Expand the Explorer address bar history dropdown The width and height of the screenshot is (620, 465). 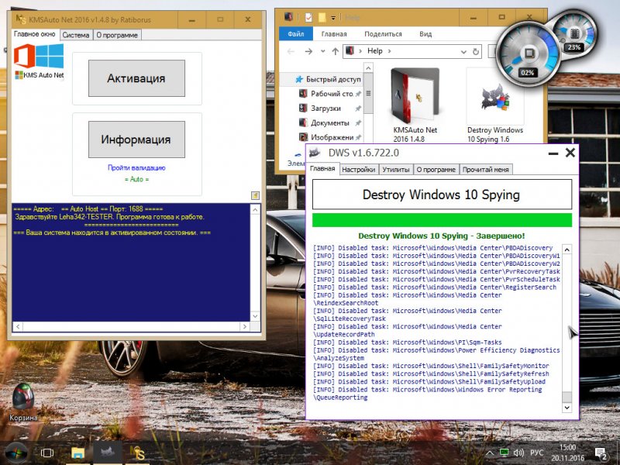(463, 51)
